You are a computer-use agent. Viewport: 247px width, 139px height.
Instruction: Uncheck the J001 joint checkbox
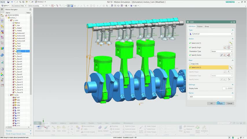pyautogui.click(x=13, y=98)
